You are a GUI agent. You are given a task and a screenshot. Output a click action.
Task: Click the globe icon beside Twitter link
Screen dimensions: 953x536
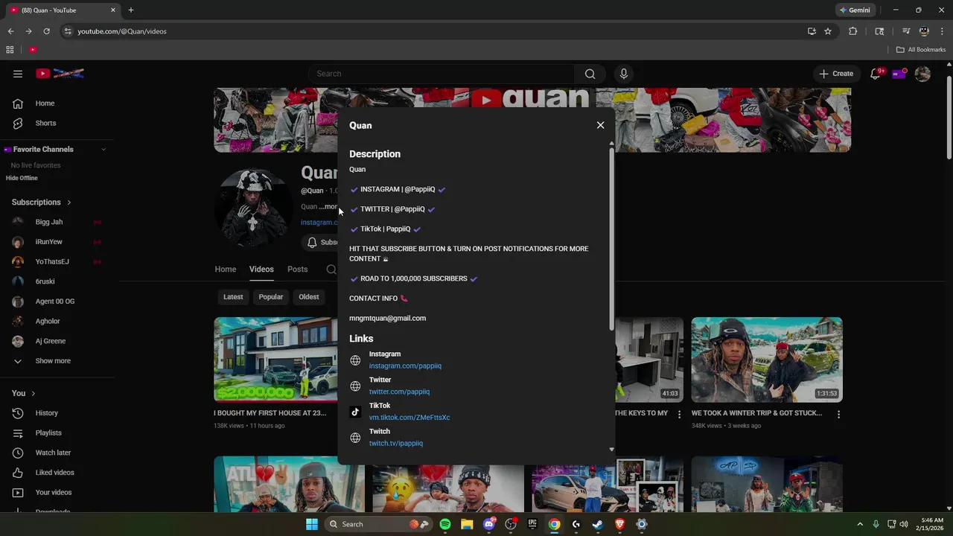tap(355, 386)
